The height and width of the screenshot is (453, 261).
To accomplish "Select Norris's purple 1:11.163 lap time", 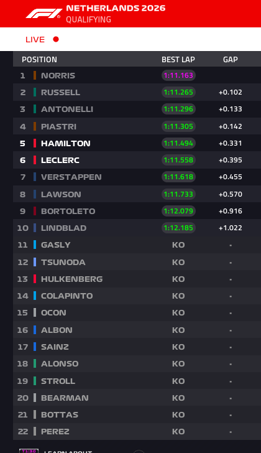I will pyautogui.click(x=178, y=75).
